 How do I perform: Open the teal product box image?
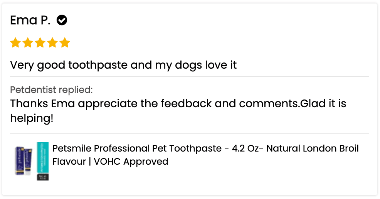coord(42,160)
